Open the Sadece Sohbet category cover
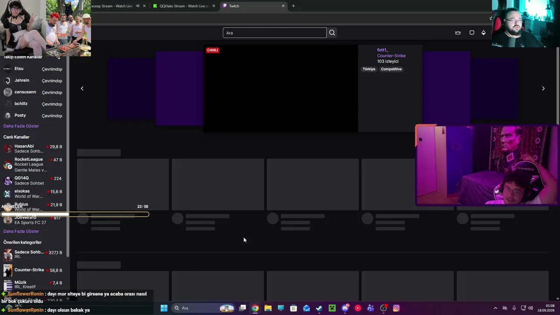 [8, 255]
